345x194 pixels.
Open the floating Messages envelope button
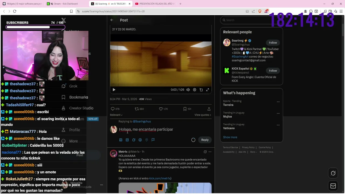tap(333, 186)
